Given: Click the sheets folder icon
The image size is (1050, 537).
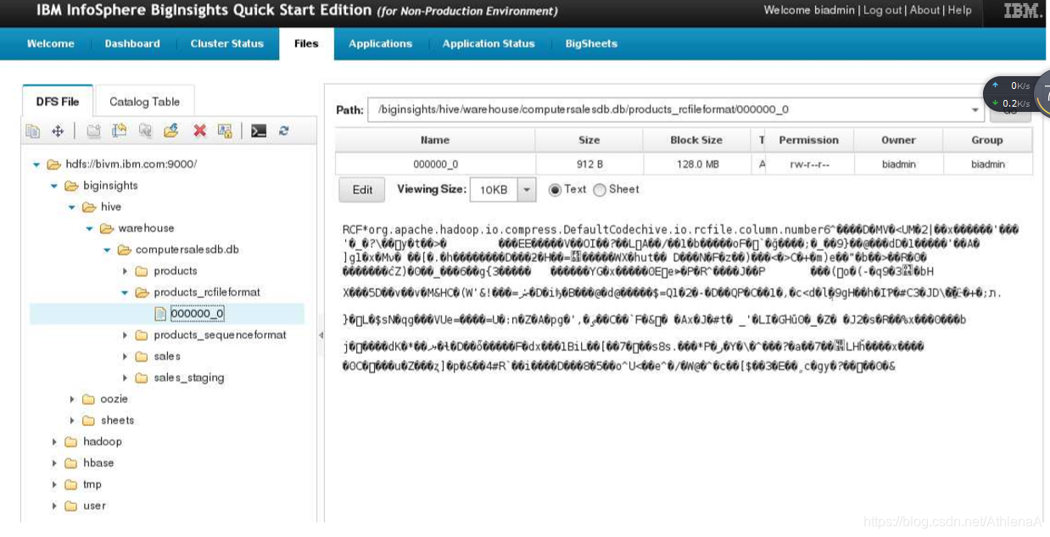Looking at the screenshot, I should pos(88,420).
